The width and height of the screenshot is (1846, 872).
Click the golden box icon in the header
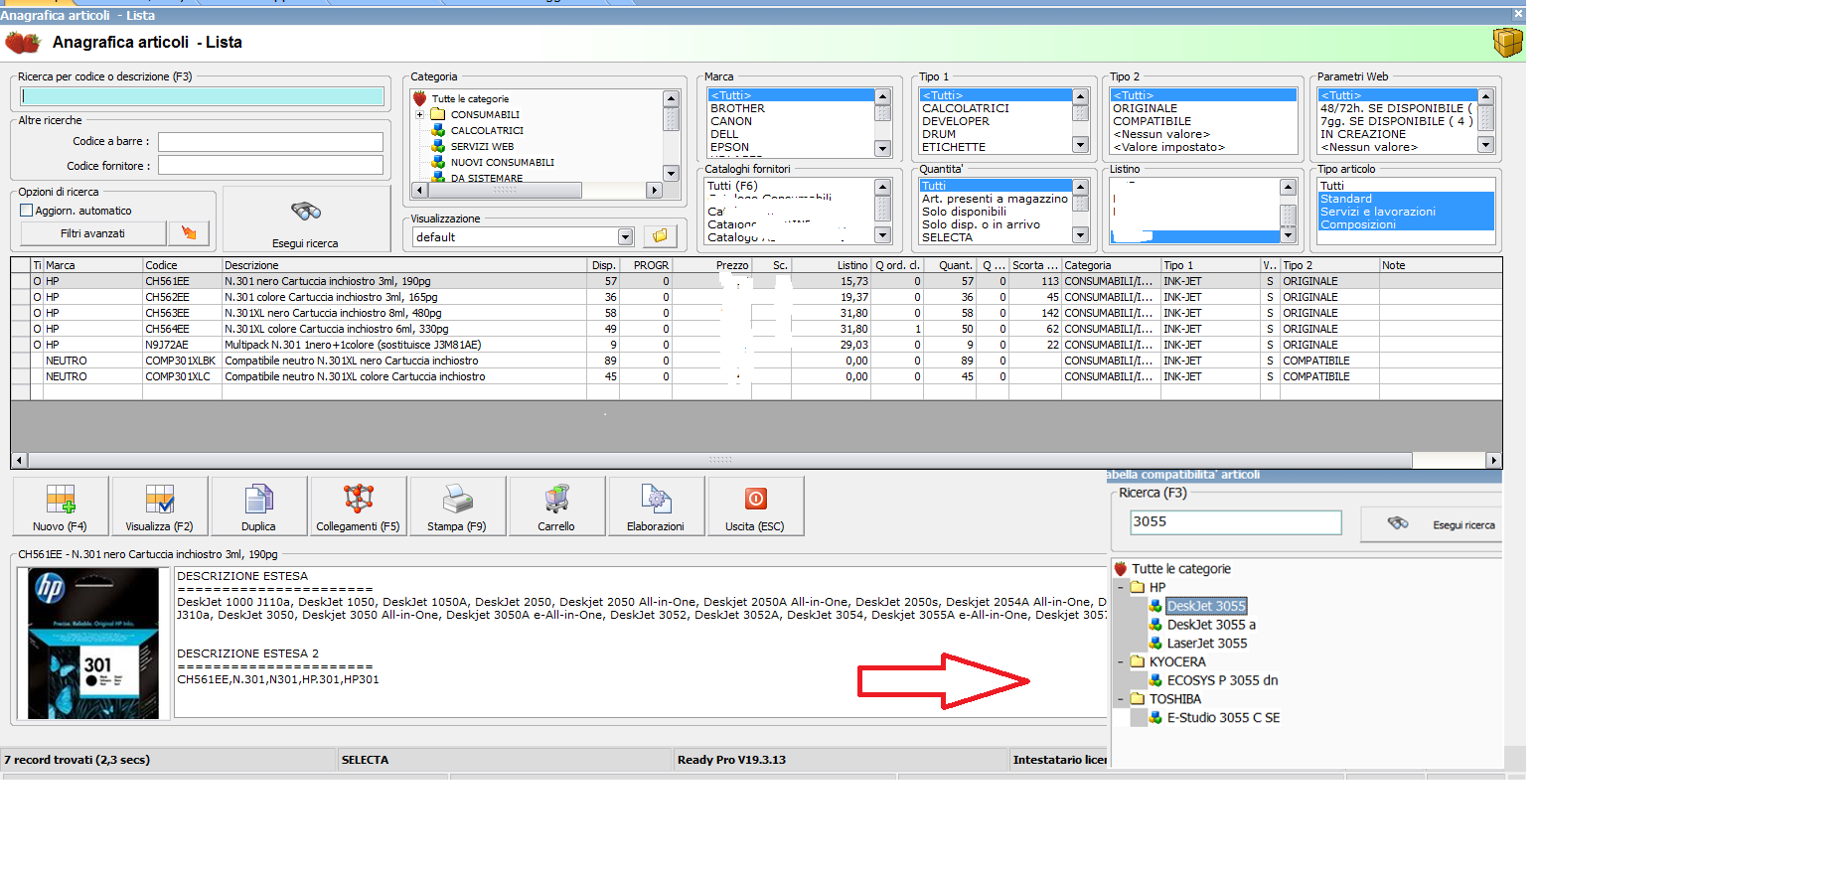pyautogui.click(x=1507, y=42)
